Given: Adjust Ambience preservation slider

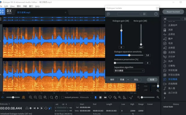Looking at the screenshot, I should coord(115,63).
